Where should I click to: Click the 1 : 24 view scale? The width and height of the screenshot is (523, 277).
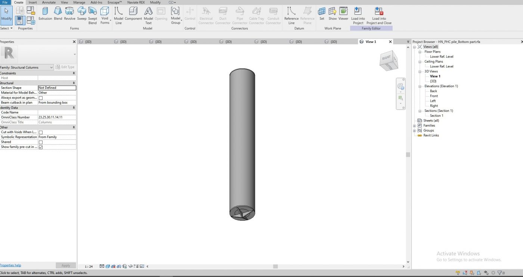click(89, 267)
